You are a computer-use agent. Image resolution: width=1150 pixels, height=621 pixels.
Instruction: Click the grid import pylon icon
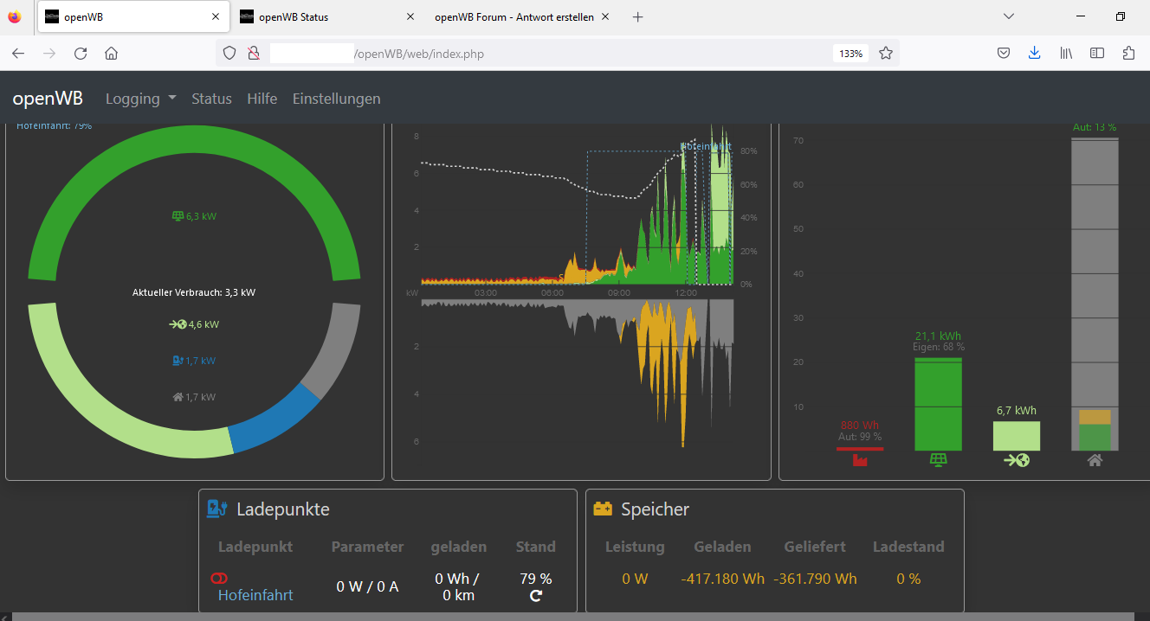(859, 461)
